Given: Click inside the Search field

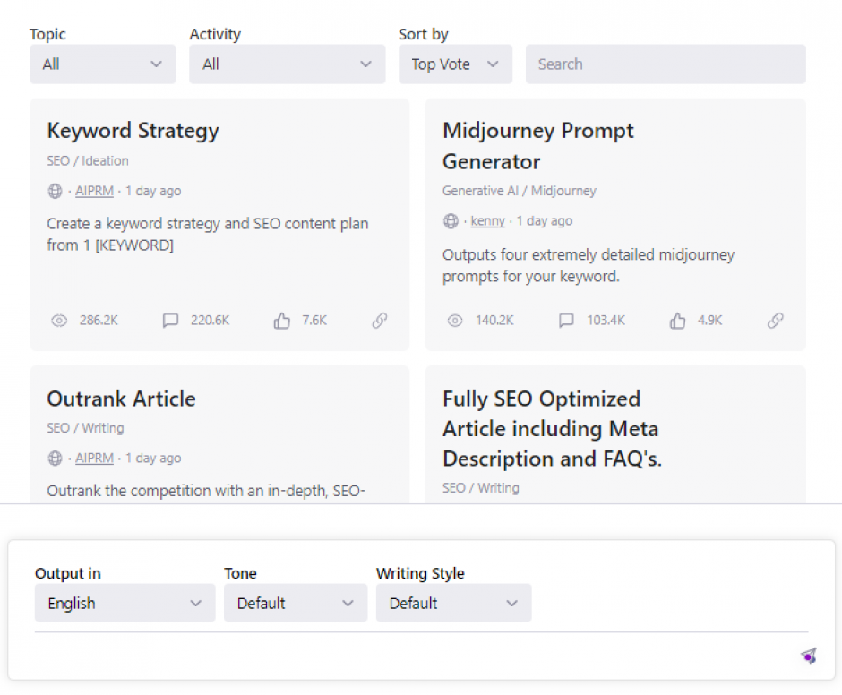Looking at the screenshot, I should [x=666, y=64].
